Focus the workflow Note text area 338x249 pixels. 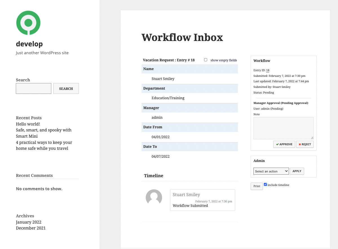(x=283, y=128)
